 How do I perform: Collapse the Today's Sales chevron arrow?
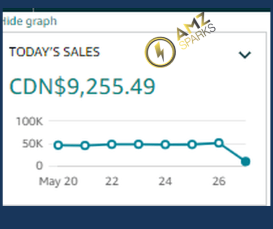pos(245,54)
